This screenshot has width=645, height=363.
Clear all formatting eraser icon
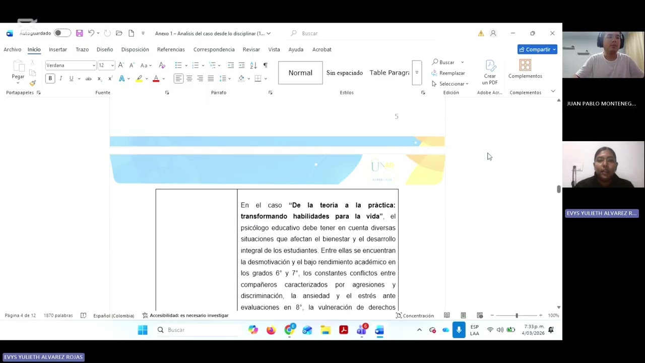coord(162,65)
